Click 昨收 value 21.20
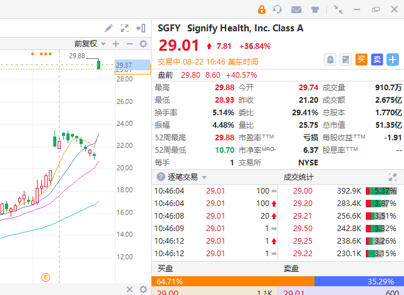Image resolution: width=404 pixels, height=295 pixels. click(308, 100)
